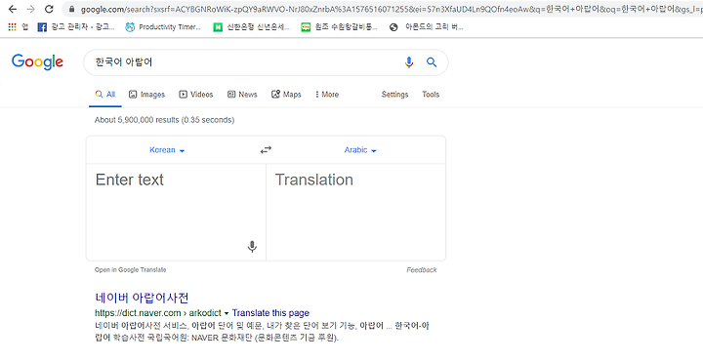Swap languages with the arrows icon
This screenshot has width=703, height=361.
tap(266, 150)
